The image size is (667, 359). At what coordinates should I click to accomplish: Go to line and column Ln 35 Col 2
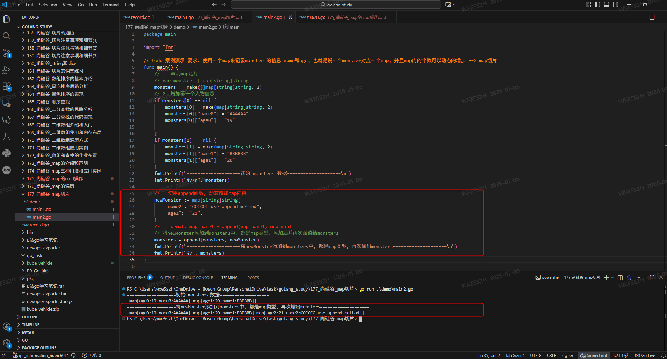point(489,355)
